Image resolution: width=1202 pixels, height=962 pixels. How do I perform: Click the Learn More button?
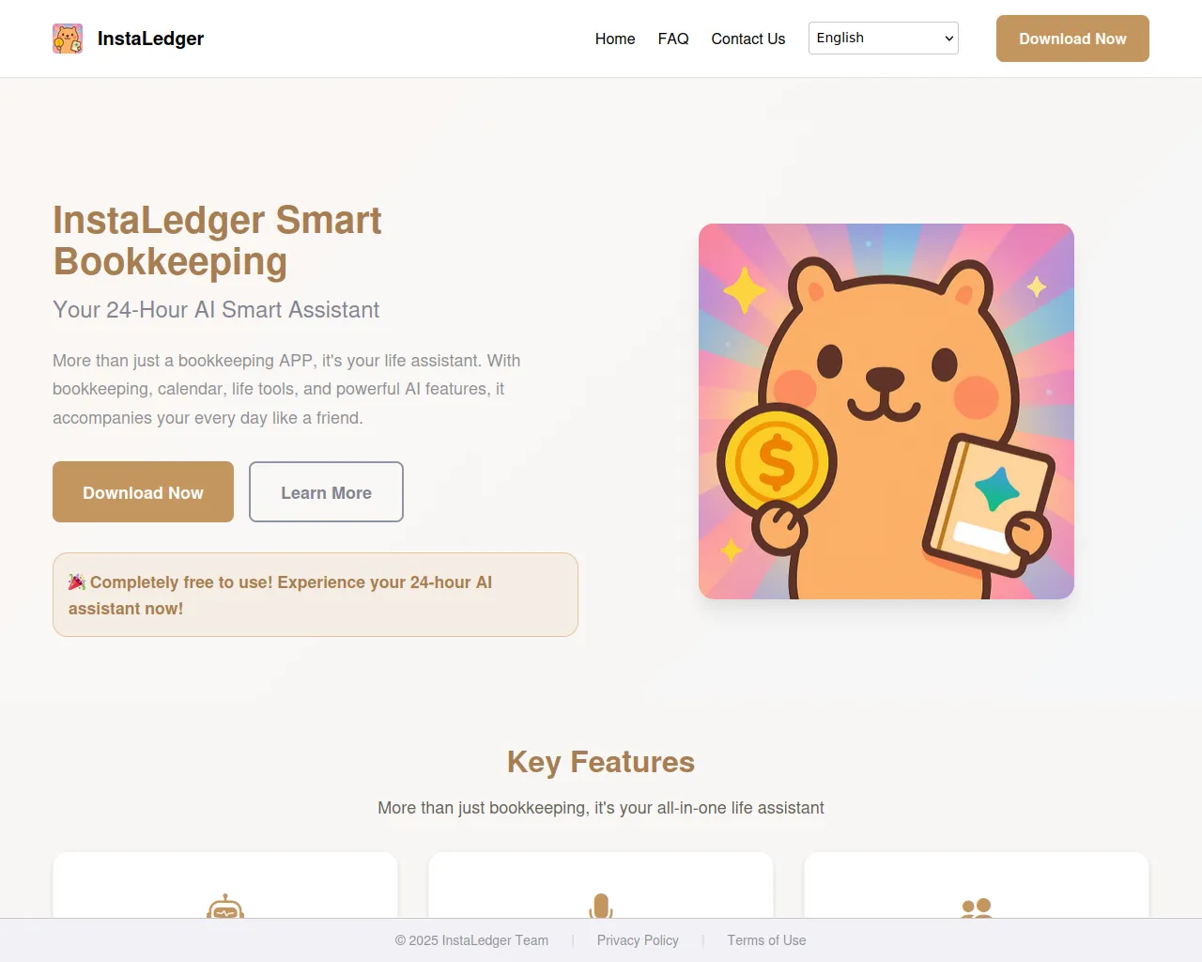pyautogui.click(x=326, y=492)
